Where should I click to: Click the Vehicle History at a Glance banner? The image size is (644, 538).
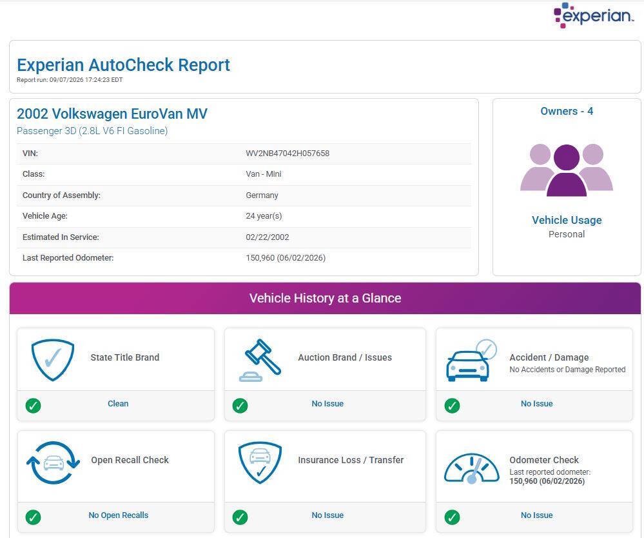click(325, 299)
